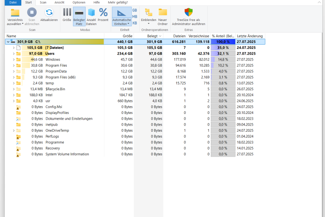
Task: Sort by the % Anteil column header
Action: pyautogui.click(x=223, y=36)
